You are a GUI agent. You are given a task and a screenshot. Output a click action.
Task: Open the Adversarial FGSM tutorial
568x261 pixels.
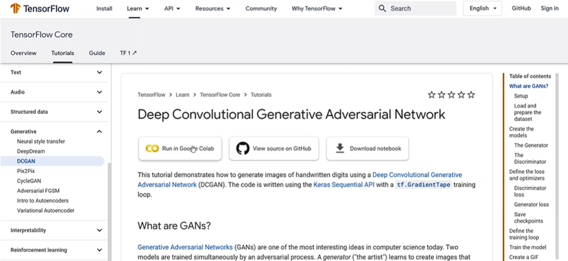(38, 191)
